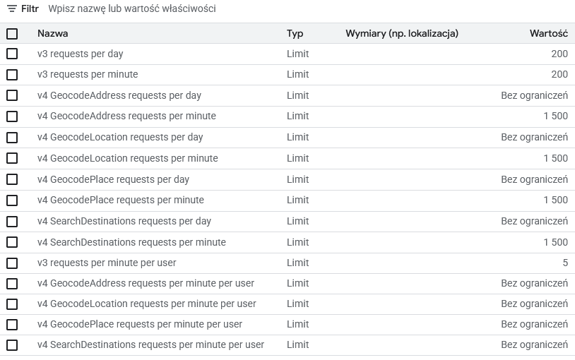This screenshot has height=360, width=575.
Task: Enable checkbox for v4 GeocodeLocation requests per minute
Action: tap(12, 158)
